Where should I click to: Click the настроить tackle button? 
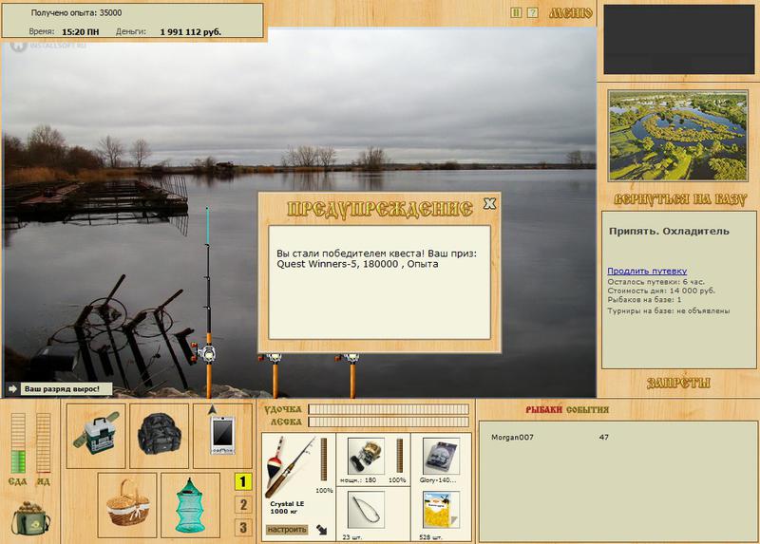coord(287,530)
